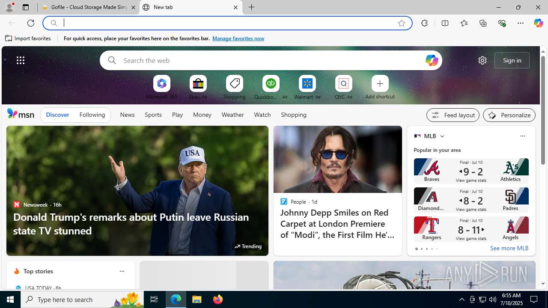Open News section
This screenshot has width=548, height=308.
127,115
